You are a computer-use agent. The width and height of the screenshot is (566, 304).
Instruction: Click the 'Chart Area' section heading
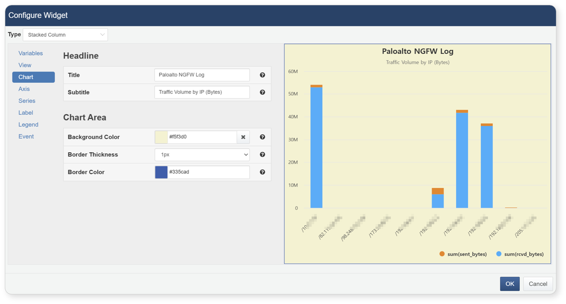pyautogui.click(x=85, y=118)
